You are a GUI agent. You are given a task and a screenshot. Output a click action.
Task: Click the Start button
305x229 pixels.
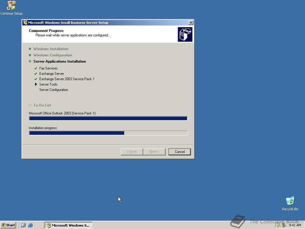click(8, 225)
